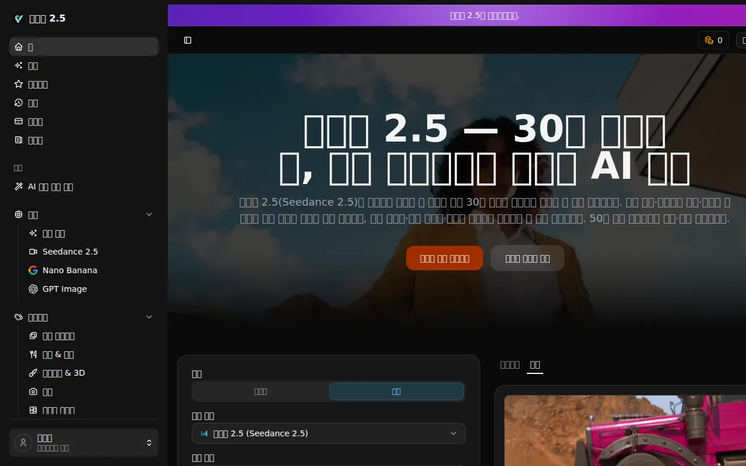Click the description text mentioning '(Seedance 2.5)'
746x466 pixels.
[484, 211]
